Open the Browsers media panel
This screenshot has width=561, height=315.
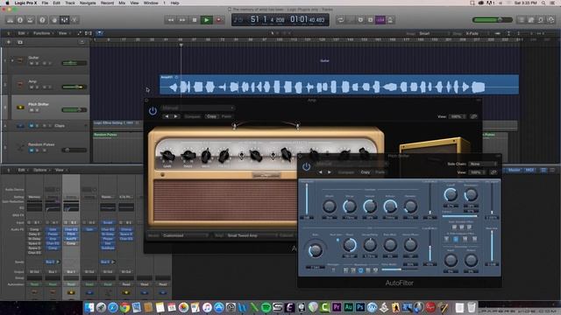551,20
